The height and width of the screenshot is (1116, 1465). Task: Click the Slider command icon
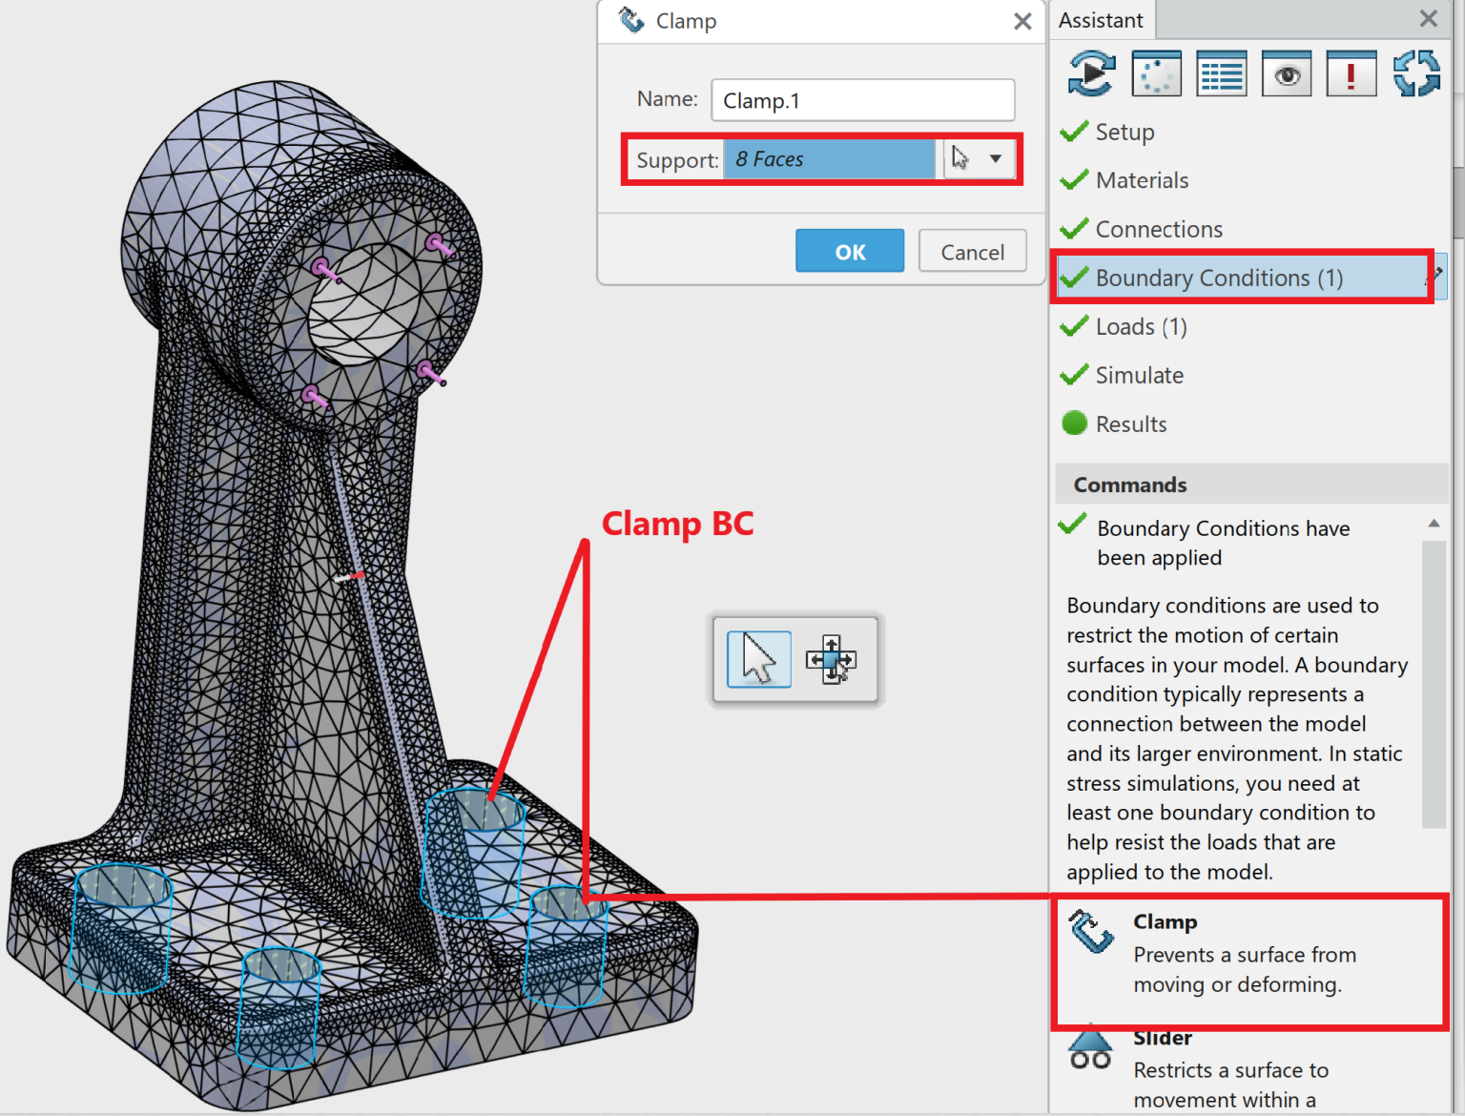(x=1090, y=1048)
